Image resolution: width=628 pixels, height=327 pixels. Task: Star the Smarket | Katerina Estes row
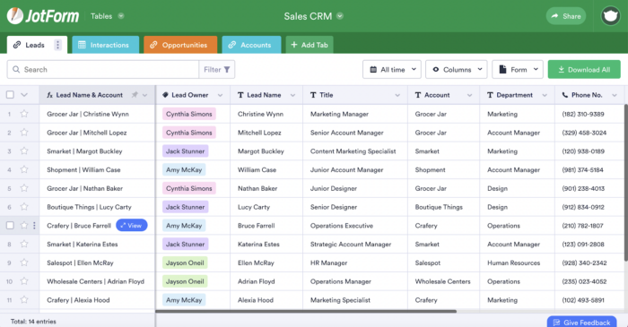[24, 244]
